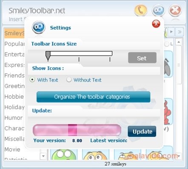Select the Expressions category in list
The image size is (188, 169).
click(14, 65)
